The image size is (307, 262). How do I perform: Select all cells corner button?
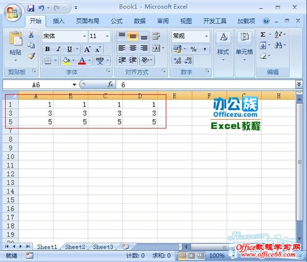tap(11, 96)
